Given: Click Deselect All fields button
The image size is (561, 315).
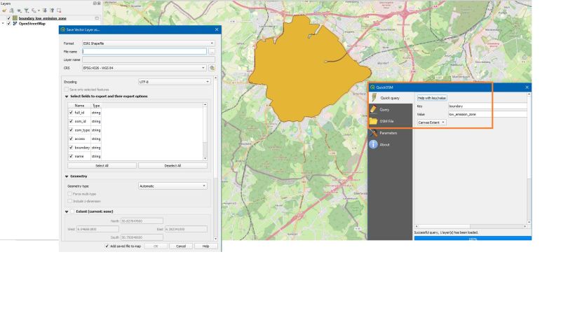Looking at the screenshot, I should pos(173,166).
